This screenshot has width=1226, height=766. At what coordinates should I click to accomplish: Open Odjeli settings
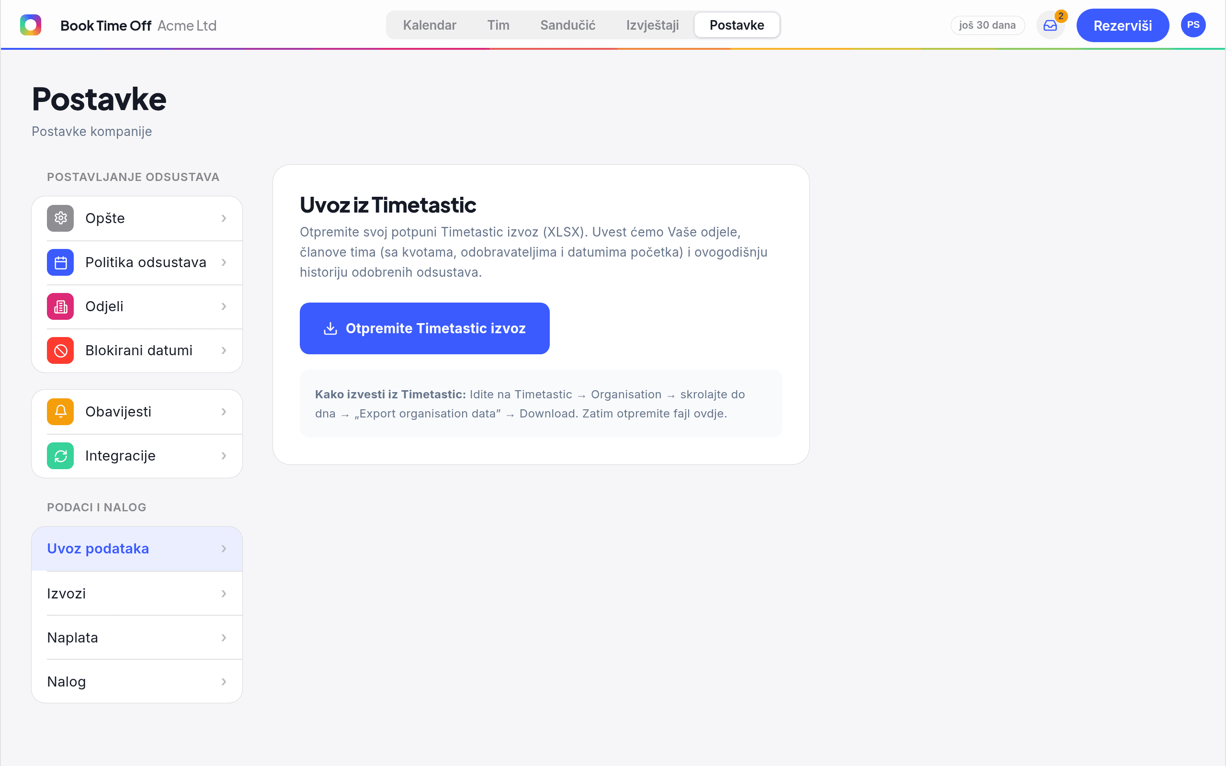point(137,306)
